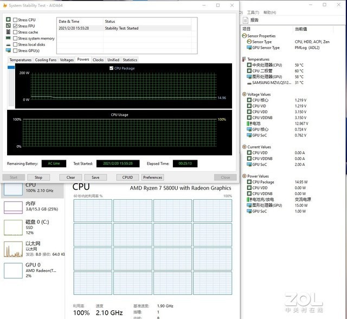Click the 图形处理器(GPU) power icon

pyautogui.click(x=249, y=205)
